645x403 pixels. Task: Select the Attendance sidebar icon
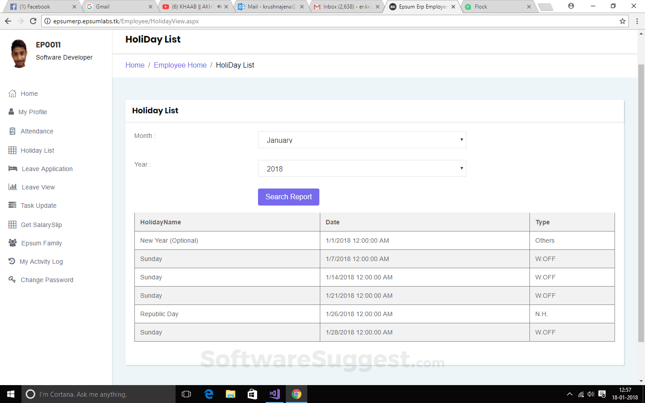(12, 131)
